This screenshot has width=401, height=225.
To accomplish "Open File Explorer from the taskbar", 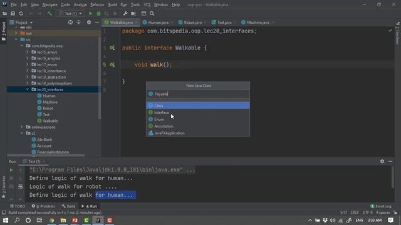I will 63,220.
